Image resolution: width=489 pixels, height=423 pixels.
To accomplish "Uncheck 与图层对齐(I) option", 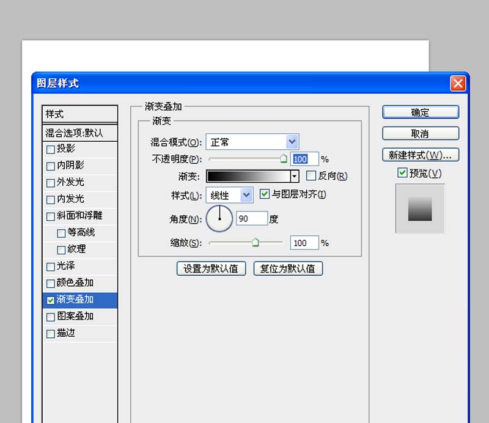I will [265, 194].
